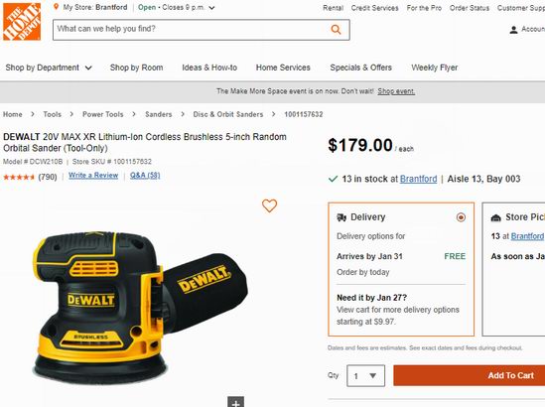This screenshot has width=545, height=407.
Task: Click the star rating icons
Action: [x=19, y=178]
